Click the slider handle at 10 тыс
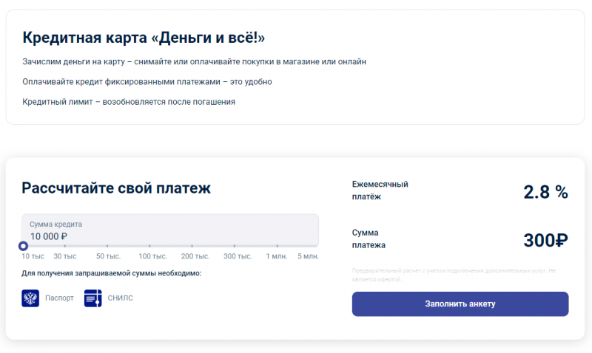Image resolution: width=592 pixels, height=353 pixels. click(x=23, y=246)
